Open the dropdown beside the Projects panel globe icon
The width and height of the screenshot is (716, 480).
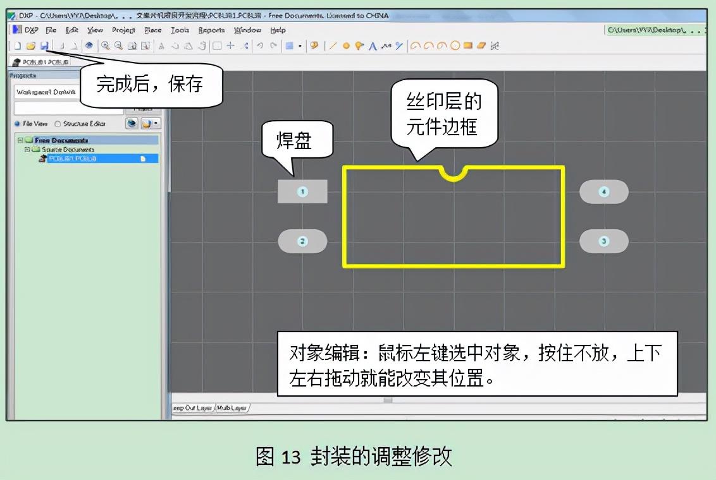(x=156, y=124)
